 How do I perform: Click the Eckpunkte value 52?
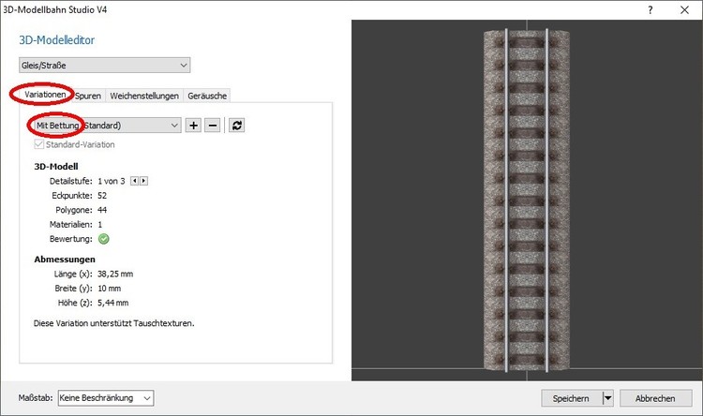click(x=102, y=196)
